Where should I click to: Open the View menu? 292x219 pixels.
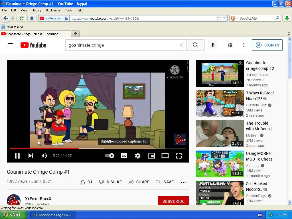(24, 10)
